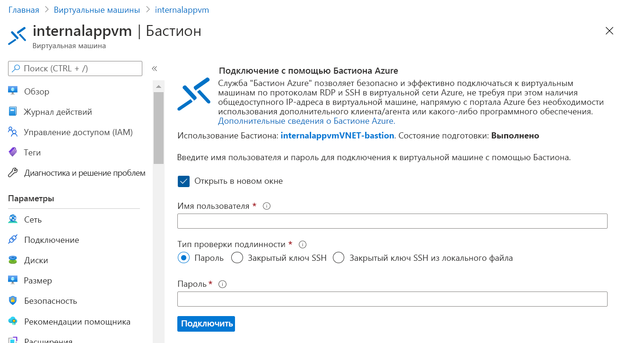This screenshot has width=618, height=343.
Task: Click the info icon next to Тип проверки подлинности
Action: pos(303,244)
